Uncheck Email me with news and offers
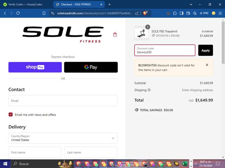Viewport: 225px width, 168px height. tap(11, 114)
